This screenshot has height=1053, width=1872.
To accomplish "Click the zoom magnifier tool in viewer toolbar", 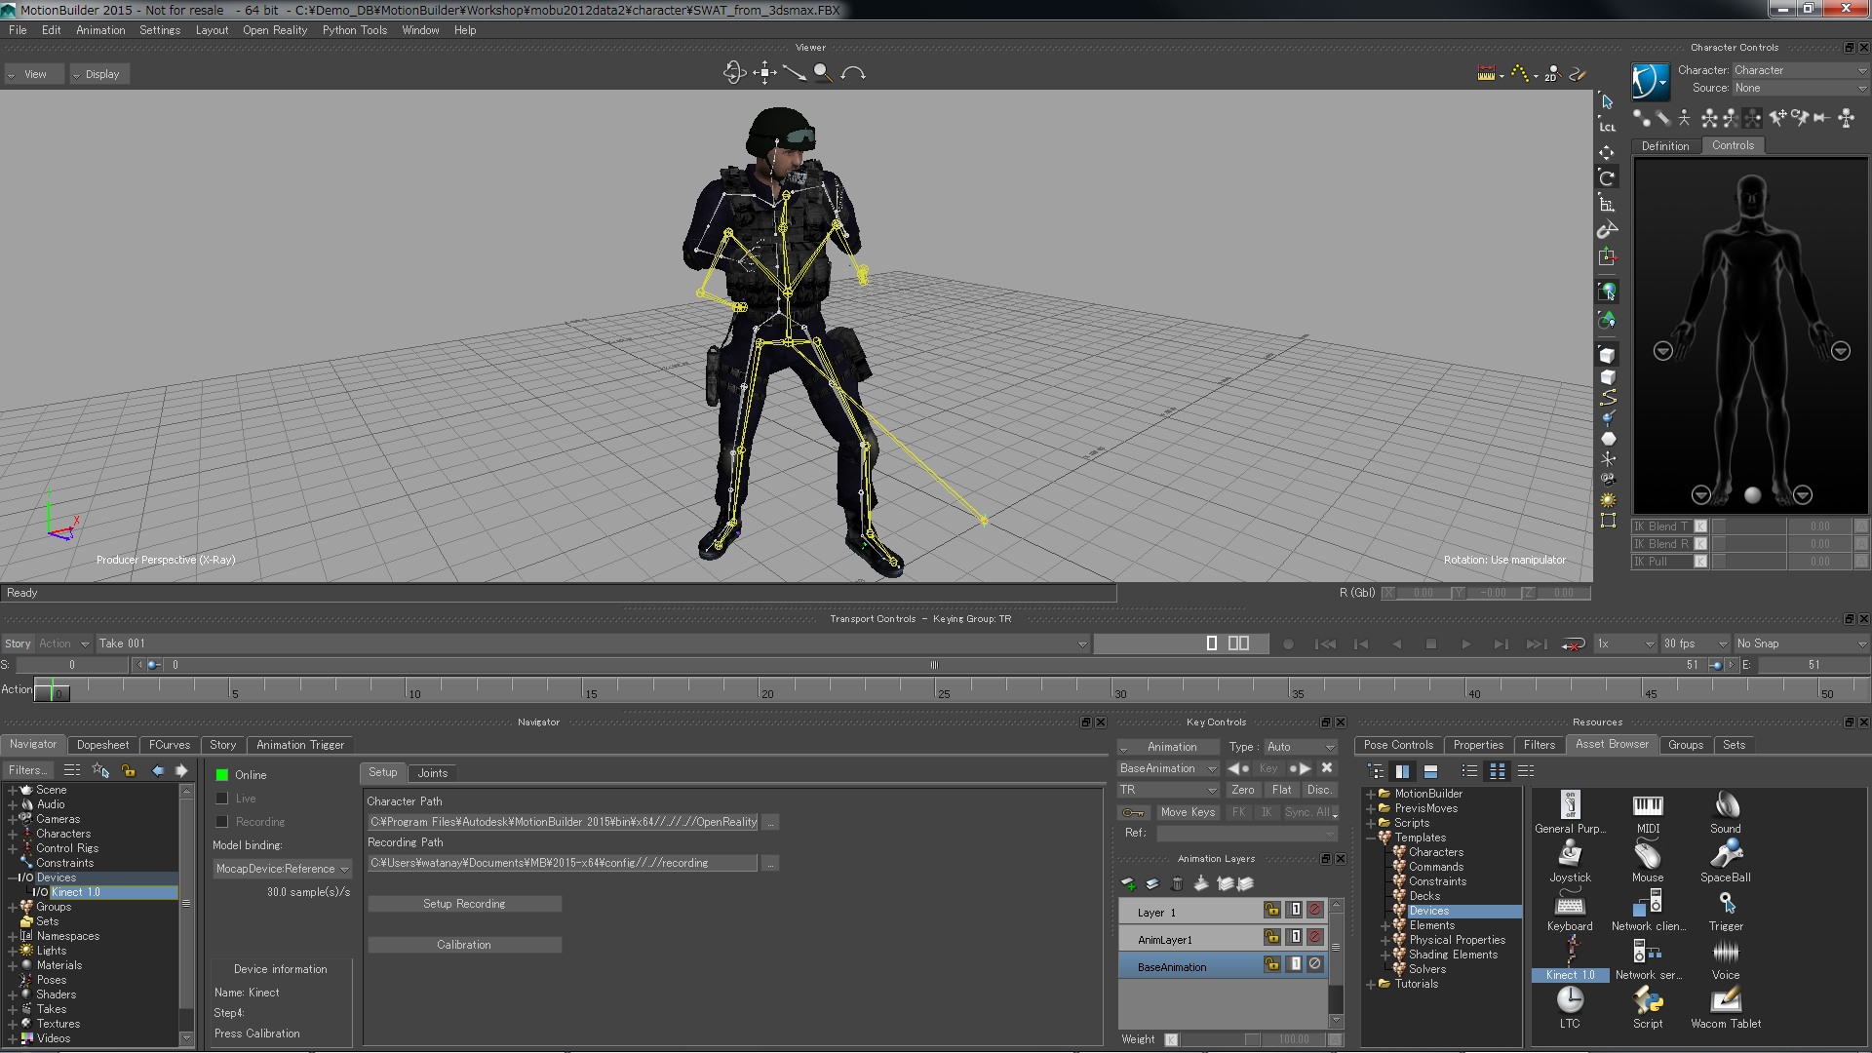I will 823,73.
